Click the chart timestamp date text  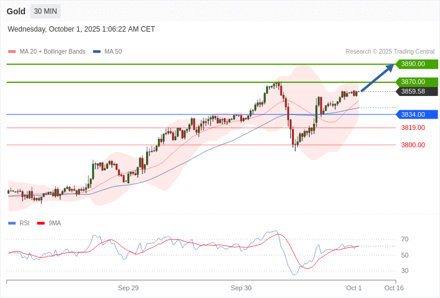click(x=81, y=29)
